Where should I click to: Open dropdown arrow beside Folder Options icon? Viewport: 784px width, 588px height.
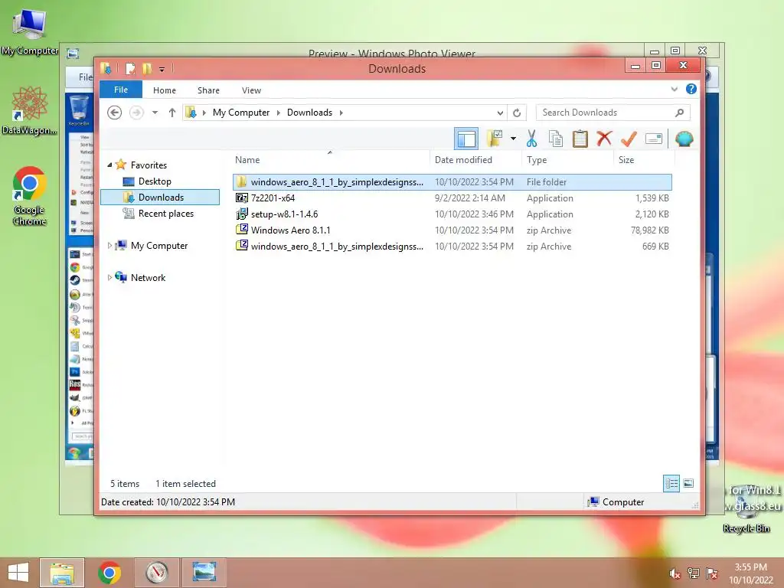click(513, 139)
